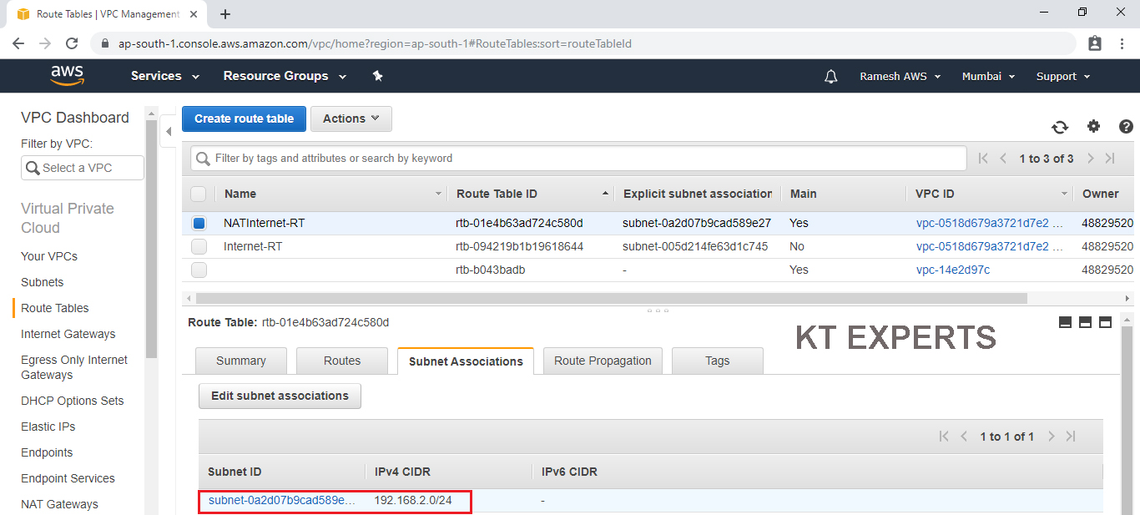
Task: Click the pin shortcut icon in navbar
Action: pyautogui.click(x=377, y=76)
